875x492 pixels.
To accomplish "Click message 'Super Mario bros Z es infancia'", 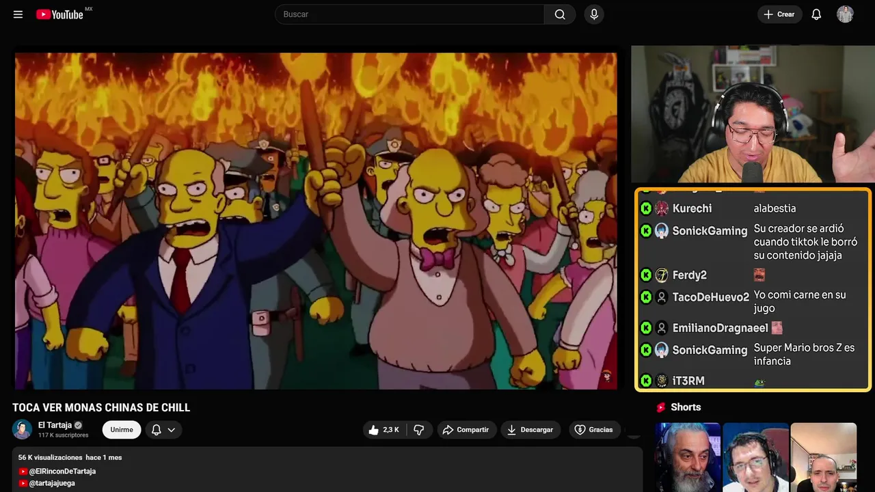I will point(805,354).
